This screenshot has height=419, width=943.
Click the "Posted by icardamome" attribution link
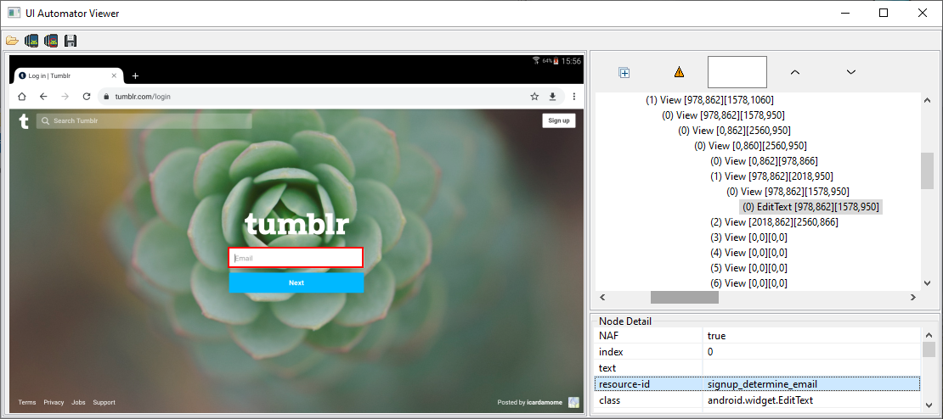(x=530, y=402)
